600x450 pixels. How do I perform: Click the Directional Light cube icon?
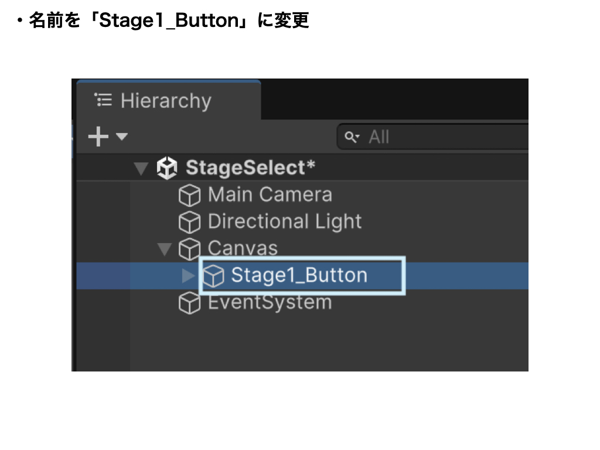189,222
